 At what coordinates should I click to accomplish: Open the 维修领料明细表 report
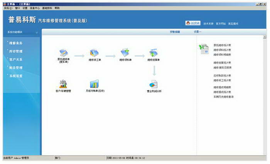tap(222, 55)
